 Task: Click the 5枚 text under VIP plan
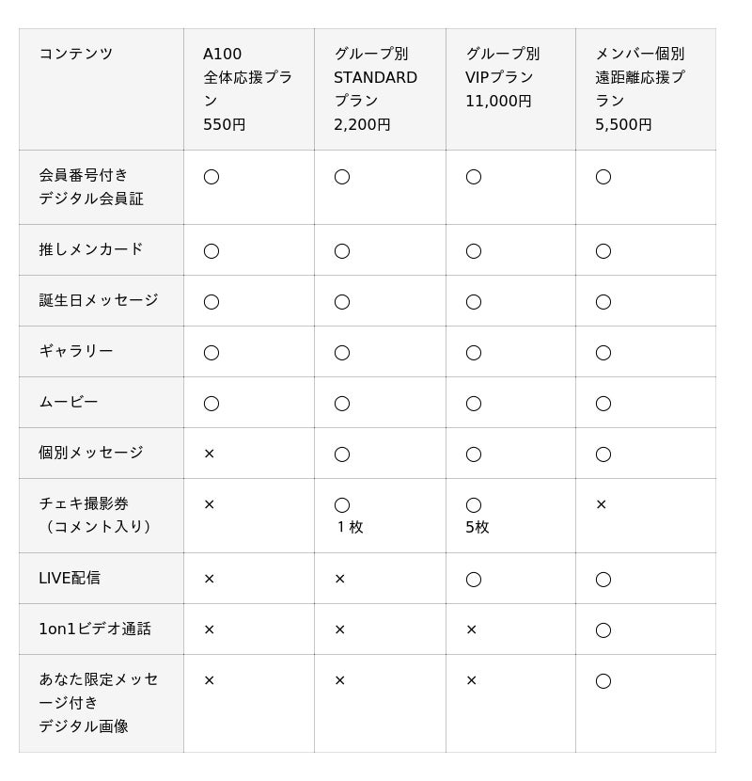478,527
